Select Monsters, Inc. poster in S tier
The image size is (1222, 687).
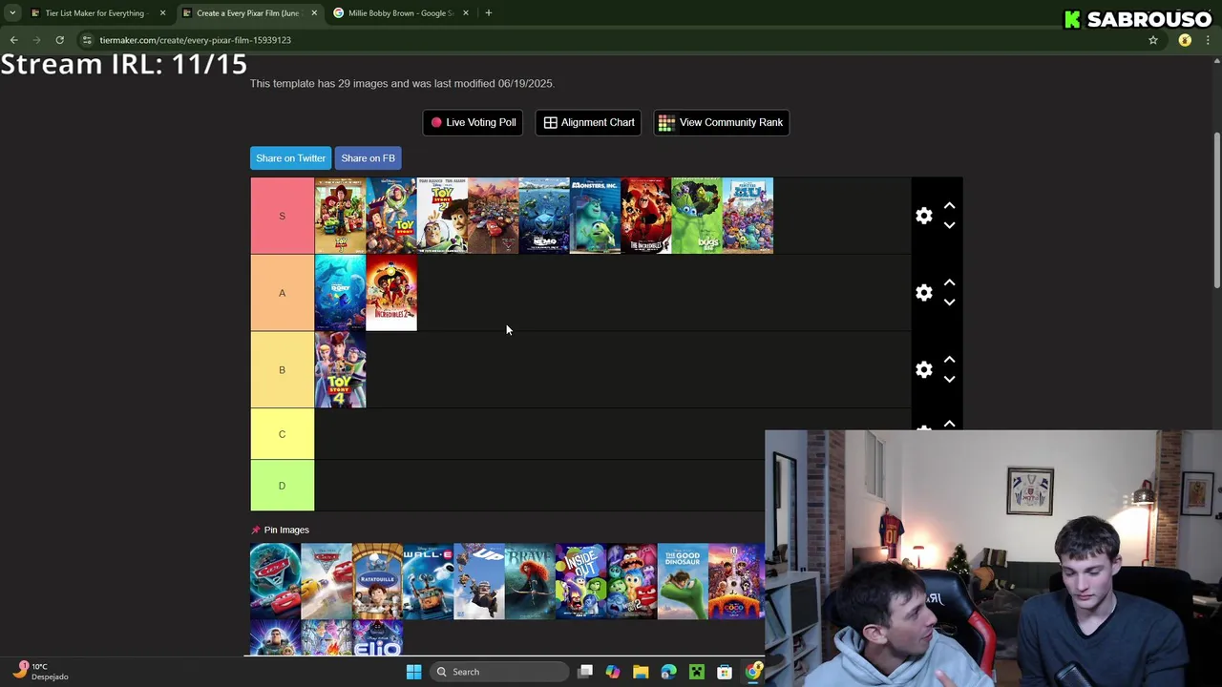click(x=595, y=216)
